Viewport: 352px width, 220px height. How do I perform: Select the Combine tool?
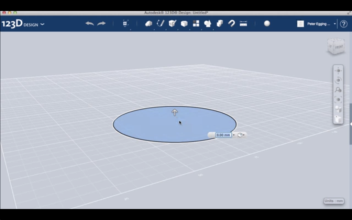208,23
